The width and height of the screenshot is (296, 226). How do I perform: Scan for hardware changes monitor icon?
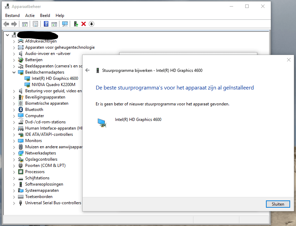[x=65, y=24]
